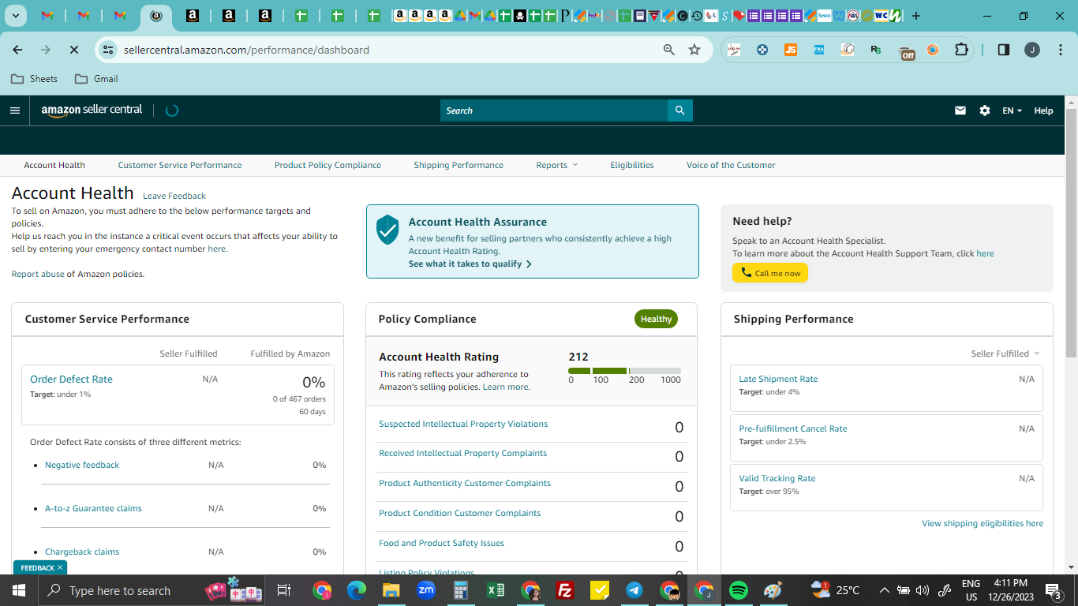Open the Chrome zoom magnifier icon
The image size is (1078, 606).
coord(669,50)
